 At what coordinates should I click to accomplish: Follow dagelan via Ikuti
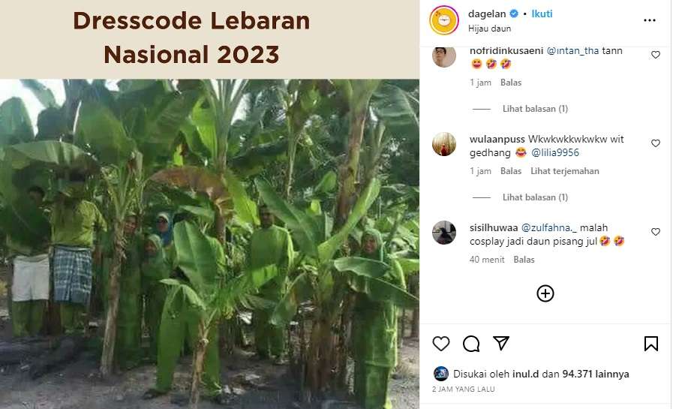[542, 14]
